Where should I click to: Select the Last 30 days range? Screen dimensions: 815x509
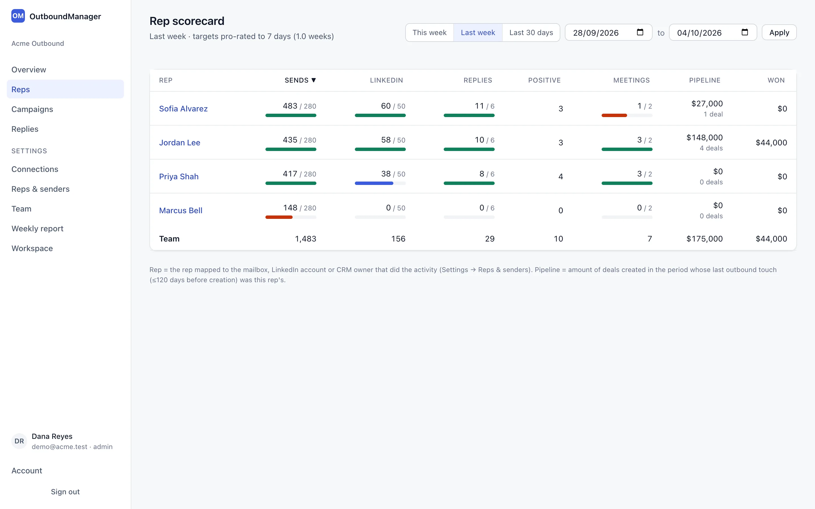tap(531, 33)
